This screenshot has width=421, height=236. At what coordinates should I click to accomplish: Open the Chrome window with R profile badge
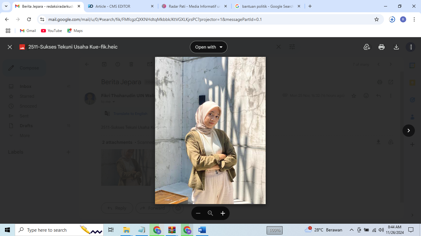[x=157, y=230]
